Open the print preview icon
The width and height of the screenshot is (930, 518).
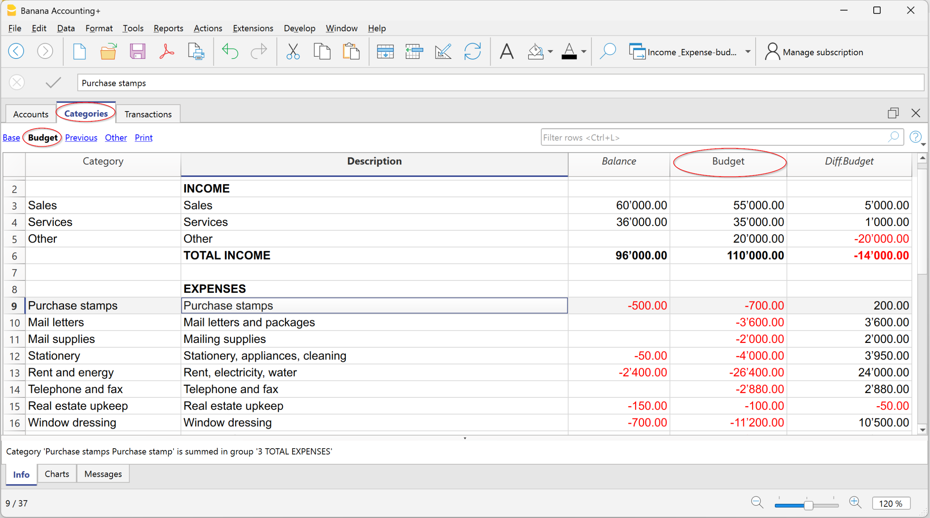point(196,52)
